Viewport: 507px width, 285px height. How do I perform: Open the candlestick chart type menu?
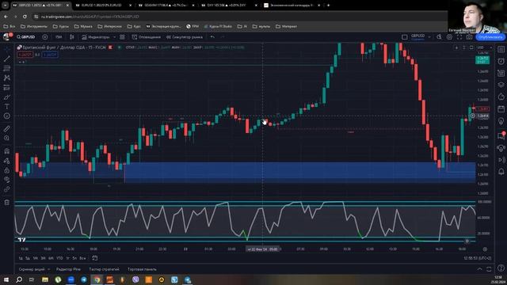coord(72,37)
